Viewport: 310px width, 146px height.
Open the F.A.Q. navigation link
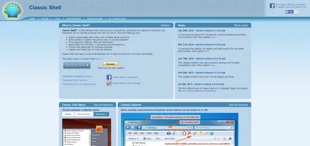(x=57, y=19)
